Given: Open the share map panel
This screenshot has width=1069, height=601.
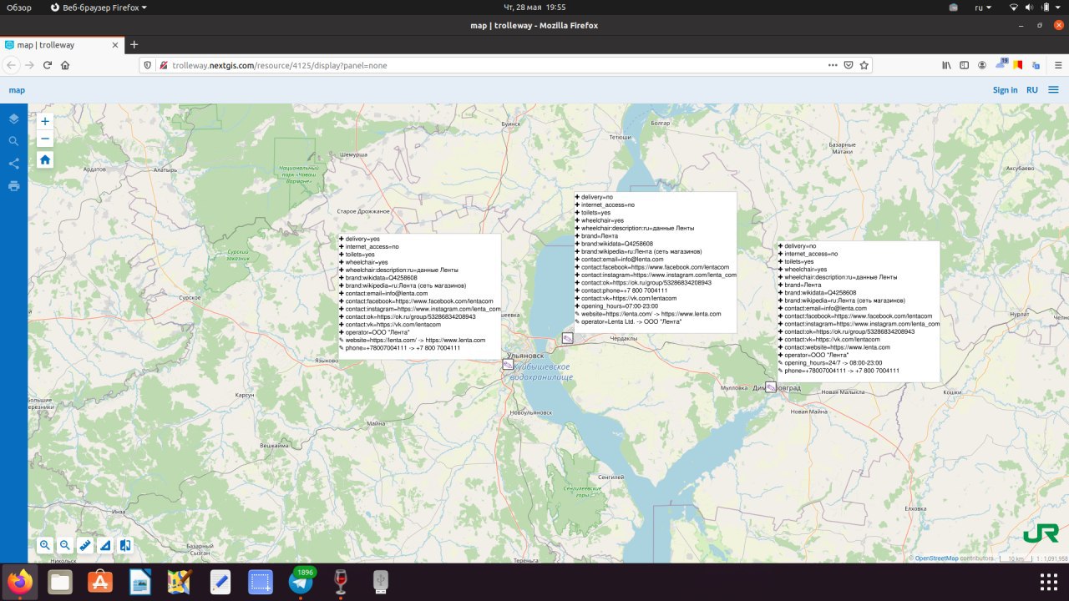Looking at the screenshot, I should [x=13, y=164].
